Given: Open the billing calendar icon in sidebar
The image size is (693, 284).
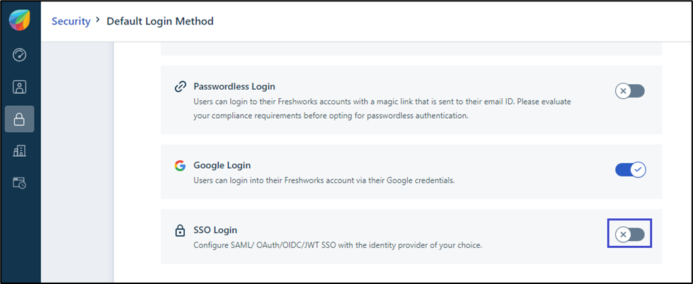Looking at the screenshot, I should tap(20, 183).
